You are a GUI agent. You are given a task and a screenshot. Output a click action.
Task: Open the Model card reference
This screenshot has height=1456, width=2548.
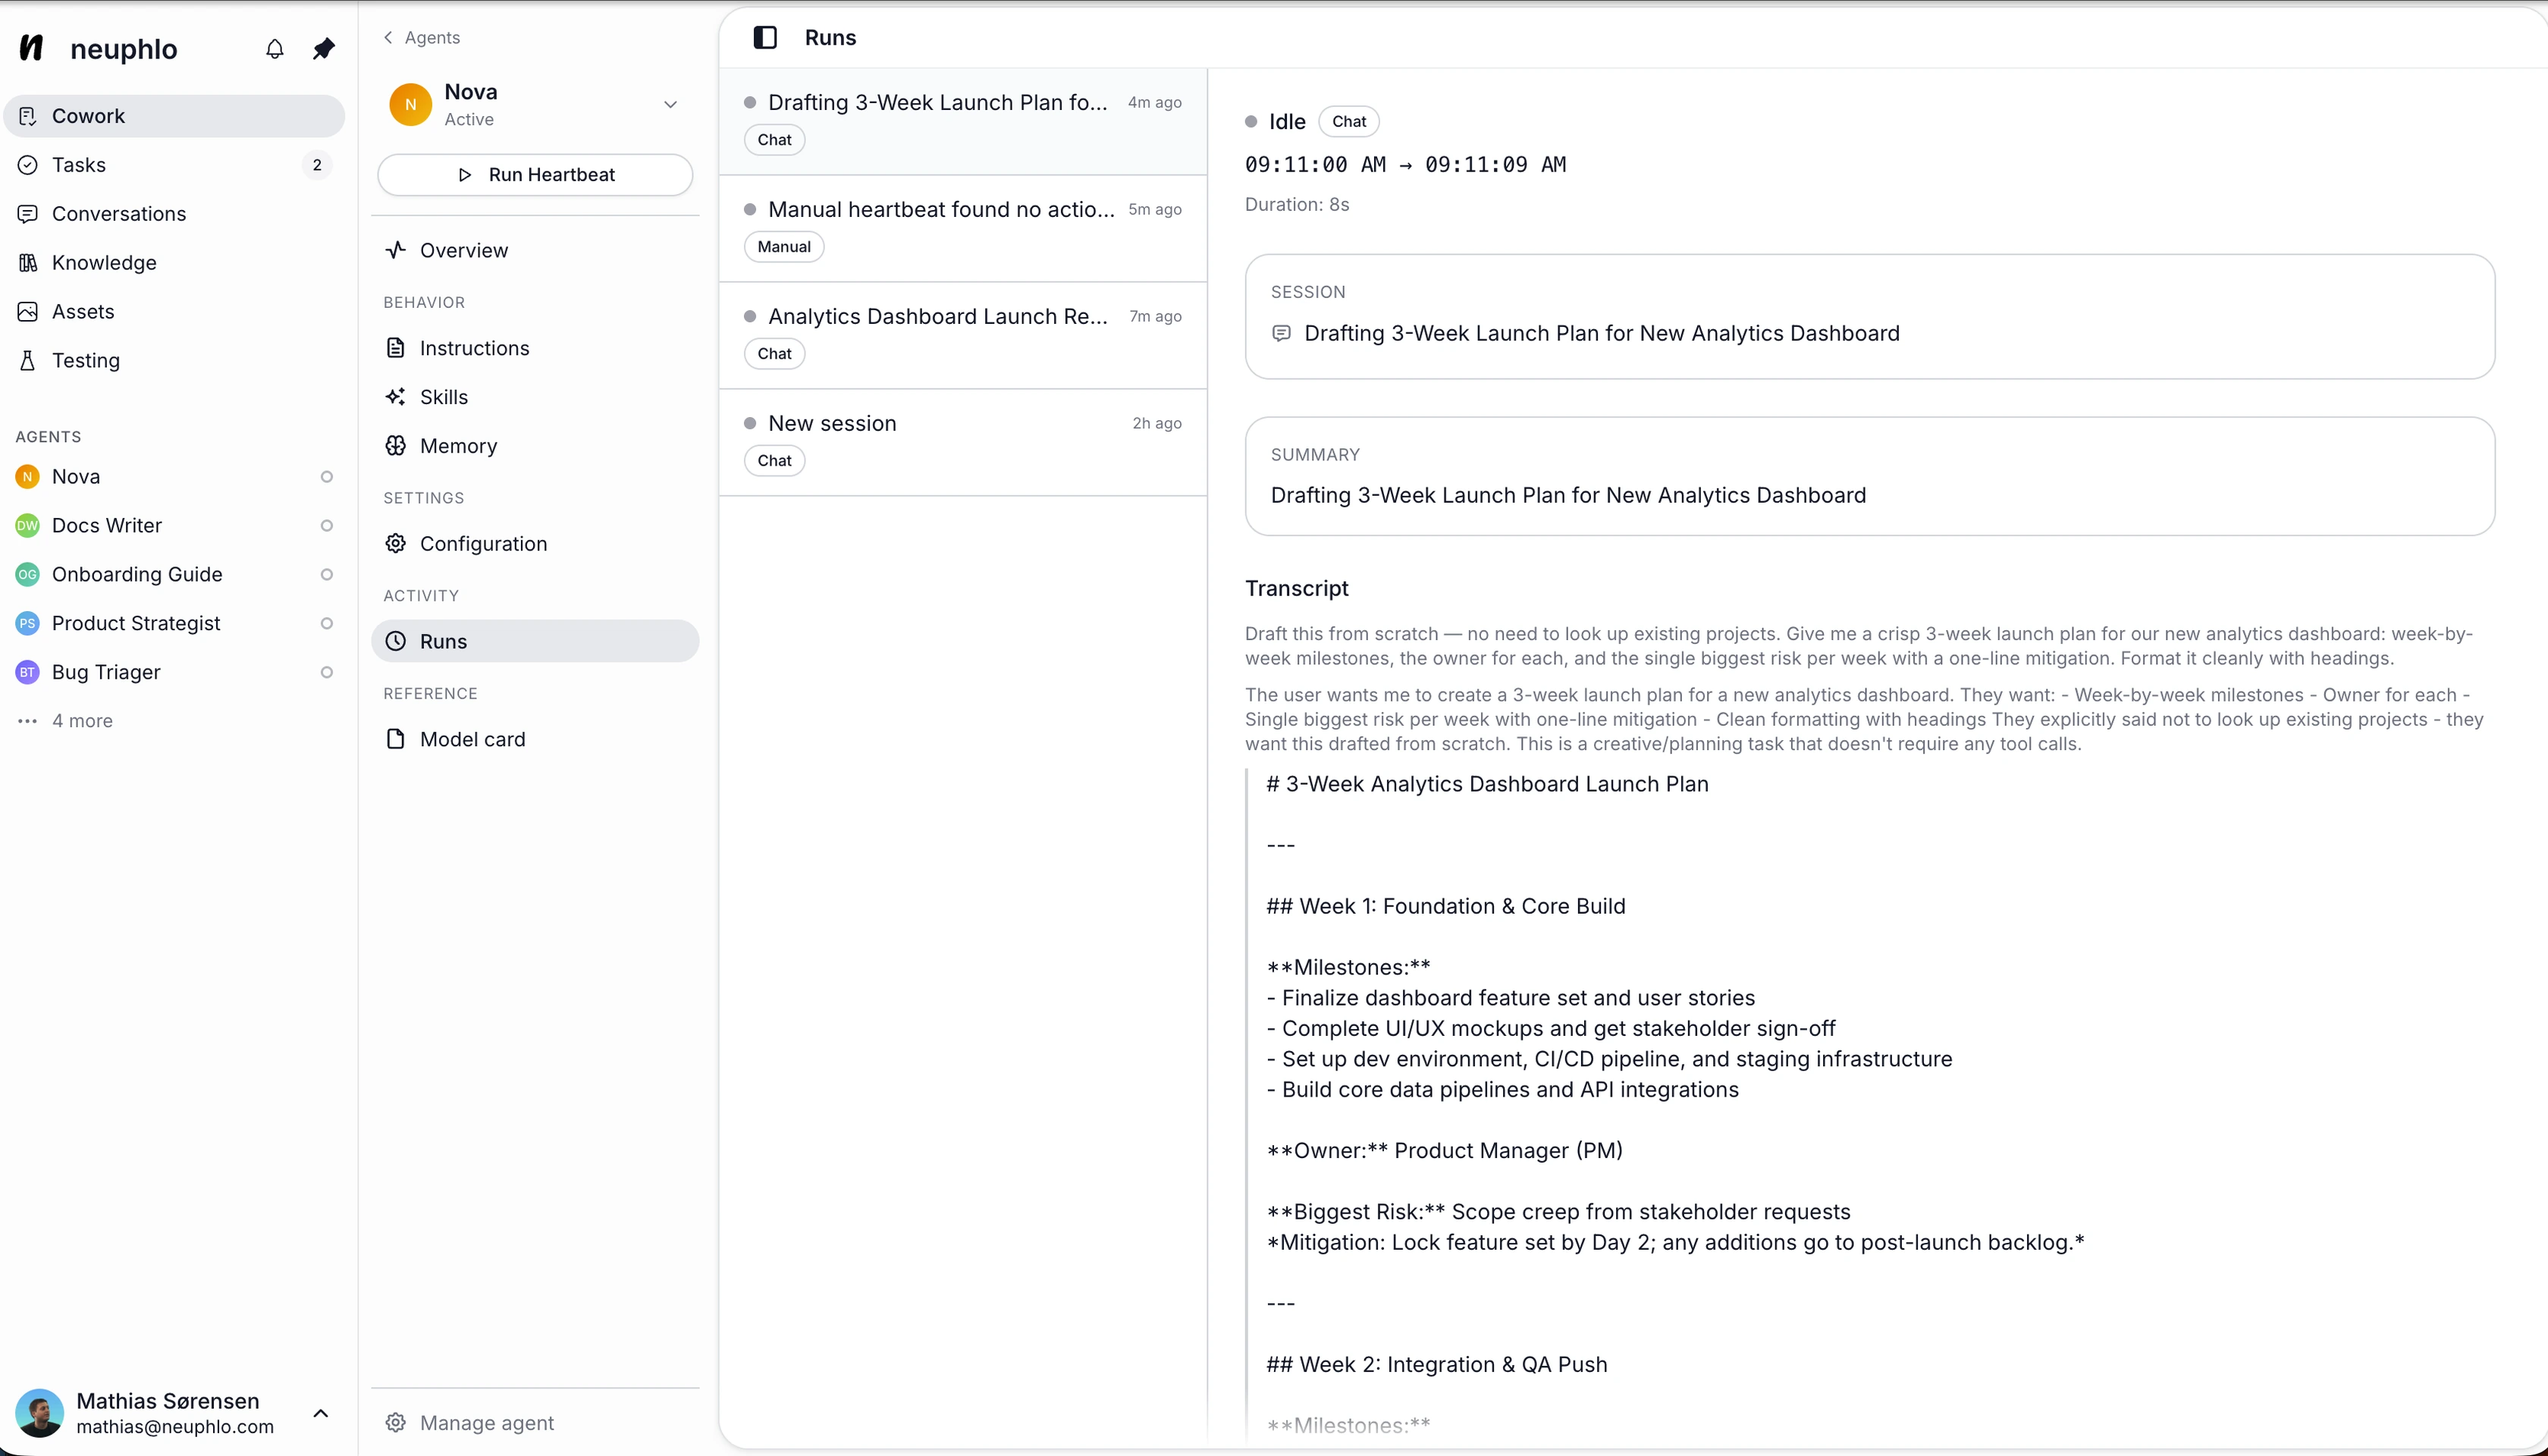[535, 740]
